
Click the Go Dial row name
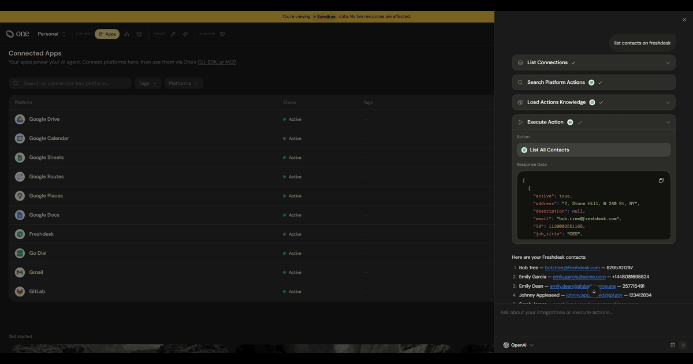click(x=38, y=253)
